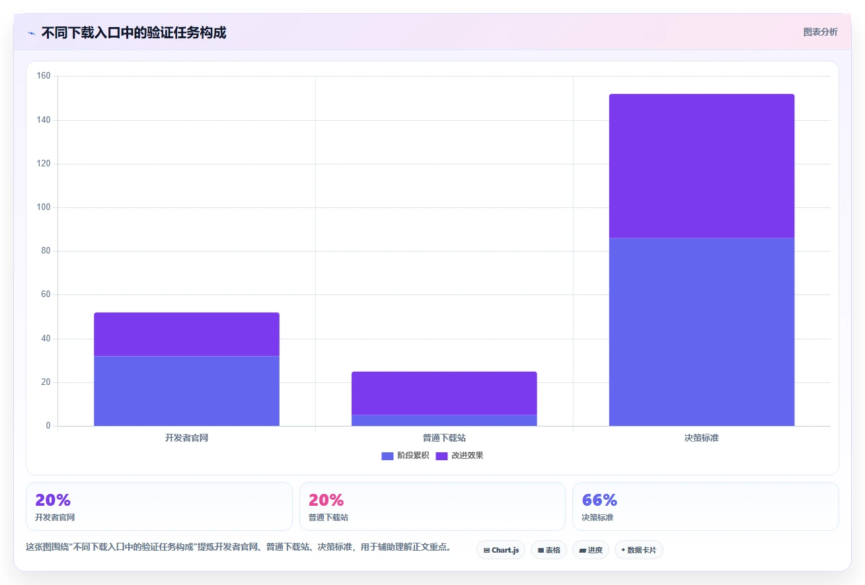The image size is (865, 585).
Task: Click the Chart.js tag pill
Action: (x=501, y=550)
